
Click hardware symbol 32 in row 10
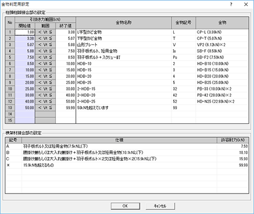[x=184, y=89]
